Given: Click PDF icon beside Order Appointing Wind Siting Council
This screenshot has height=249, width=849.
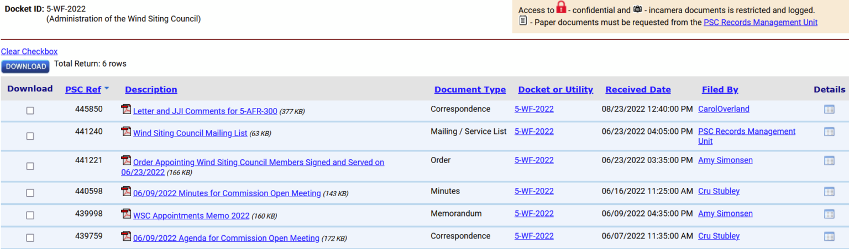Looking at the screenshot, I should [x=126, y=161].
